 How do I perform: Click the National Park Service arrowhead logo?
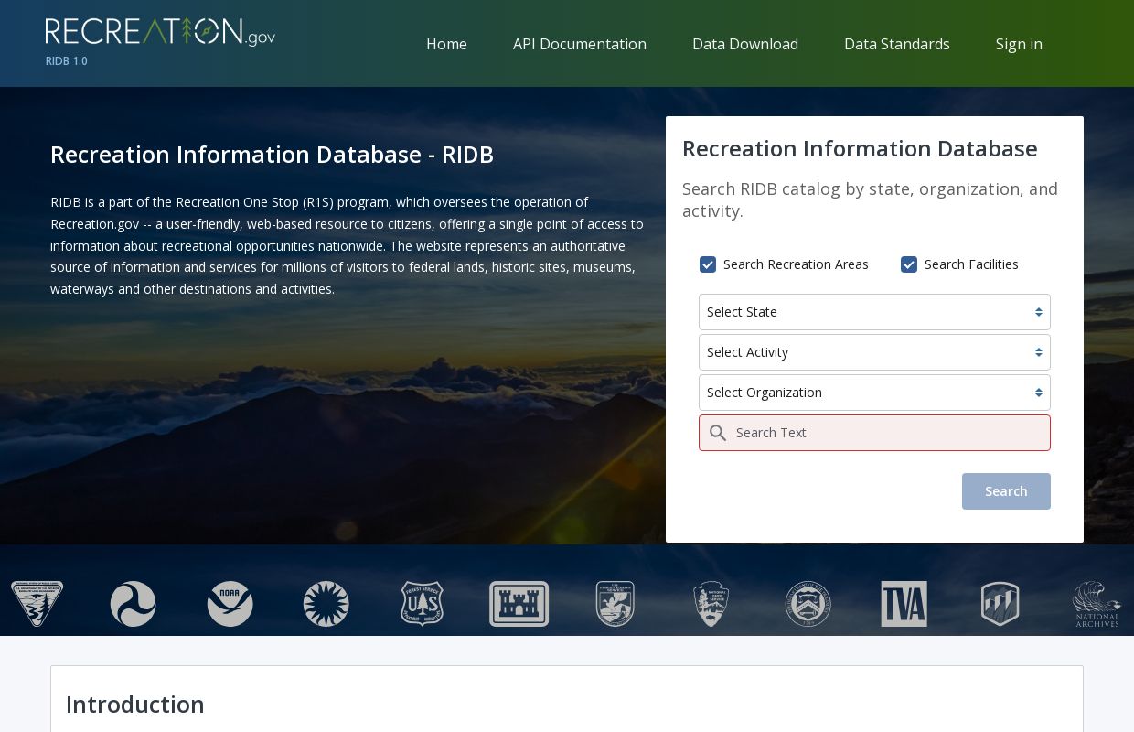[x=711, y=604]
